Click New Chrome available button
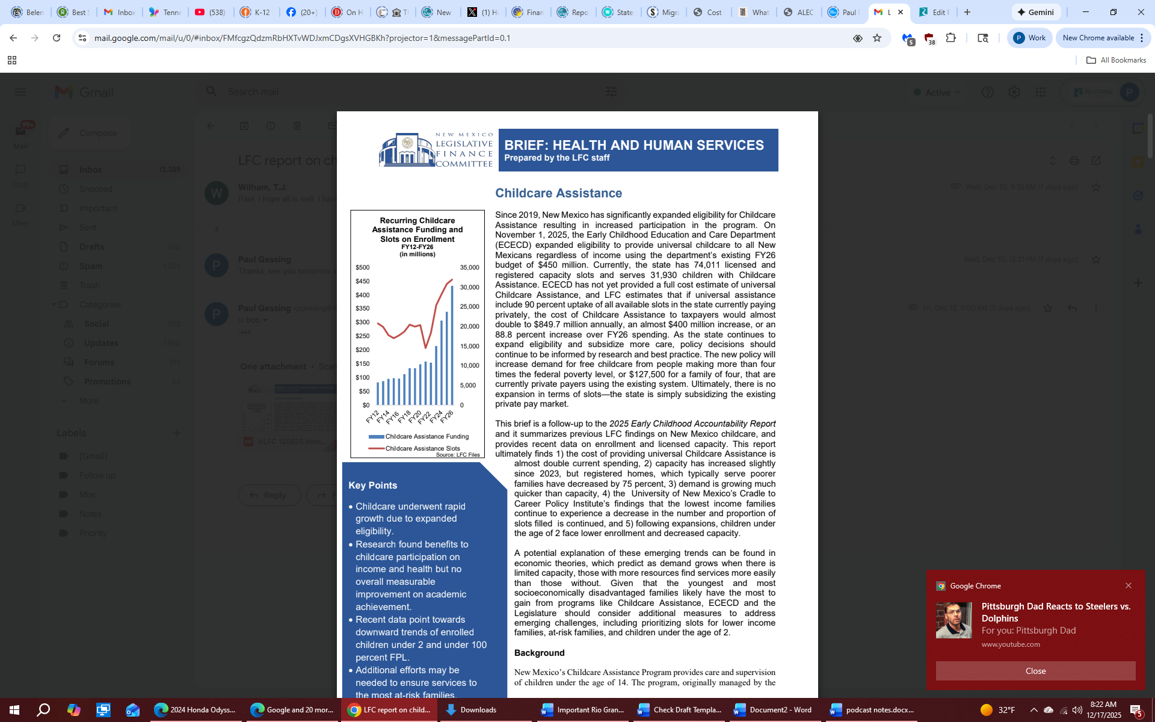Image resolution: width=1155 pixels, height=722 pixels. pos(1098,38)
